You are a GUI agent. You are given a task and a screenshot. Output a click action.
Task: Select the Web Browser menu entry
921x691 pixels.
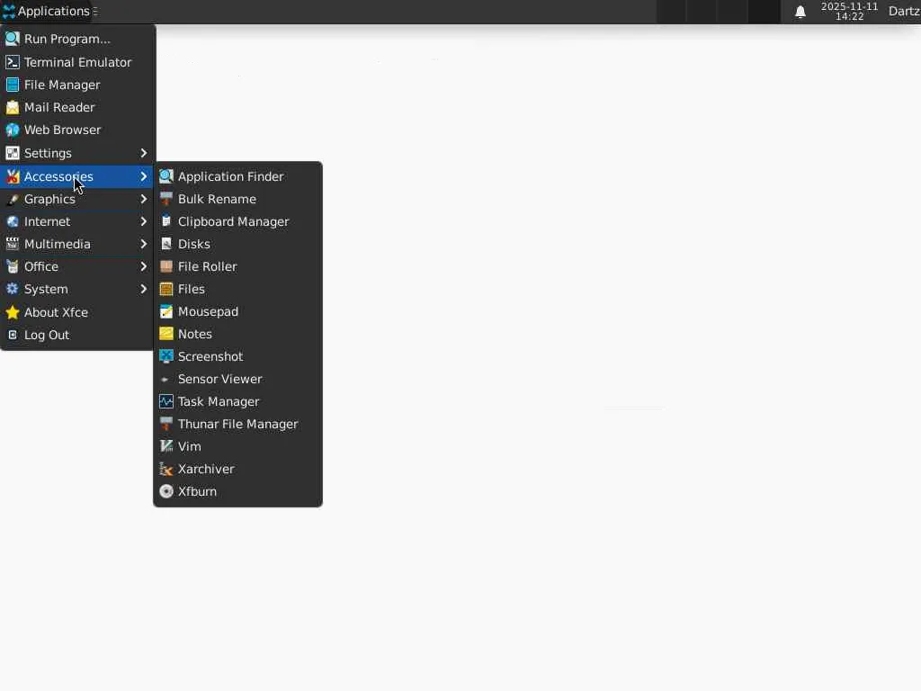click(77, 130)
